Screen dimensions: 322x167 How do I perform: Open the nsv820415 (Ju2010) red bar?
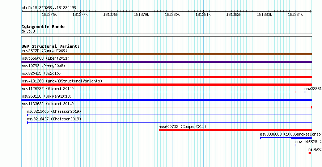[166, 77]
